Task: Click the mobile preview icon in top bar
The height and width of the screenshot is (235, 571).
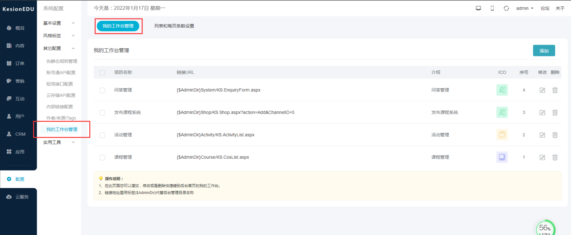Action: point(492,8)
